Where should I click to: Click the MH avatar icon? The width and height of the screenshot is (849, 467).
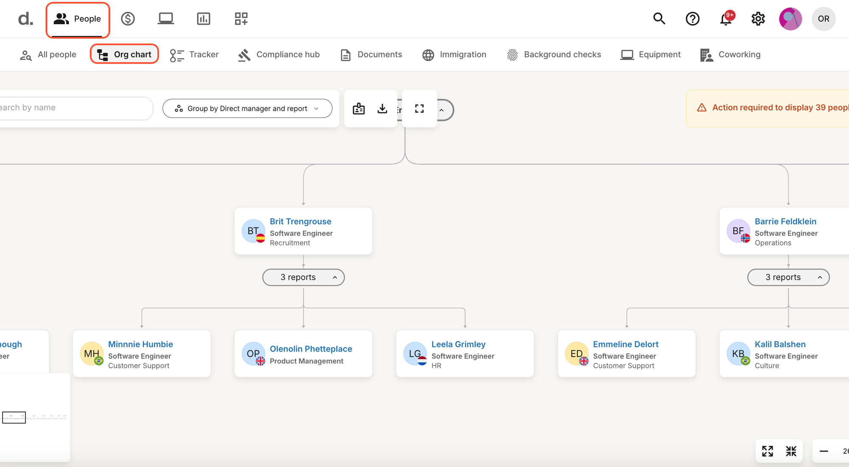click(x=92, y=354)
